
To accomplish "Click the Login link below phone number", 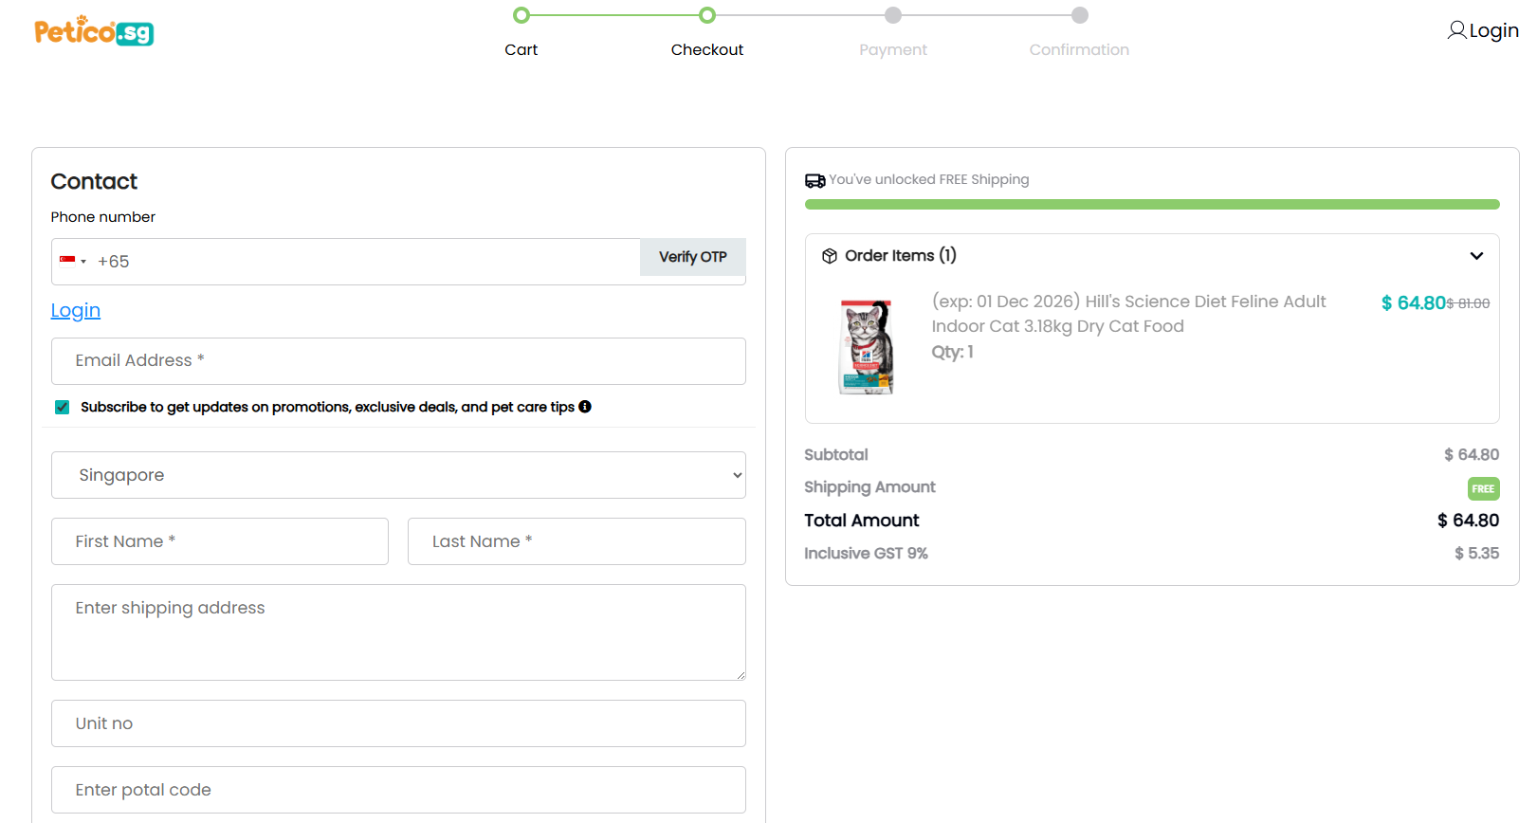I will coord(75,310).
